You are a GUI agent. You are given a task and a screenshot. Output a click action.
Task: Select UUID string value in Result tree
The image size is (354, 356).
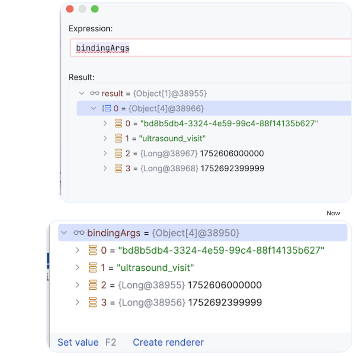pyautogui.click(x=229, y=123)
